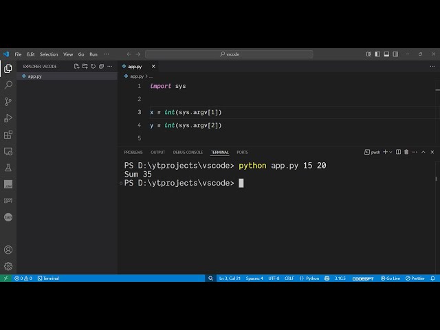440x330 pixels.
Task: Switch to the Terminal panel tab
Action: pos(220,152)
